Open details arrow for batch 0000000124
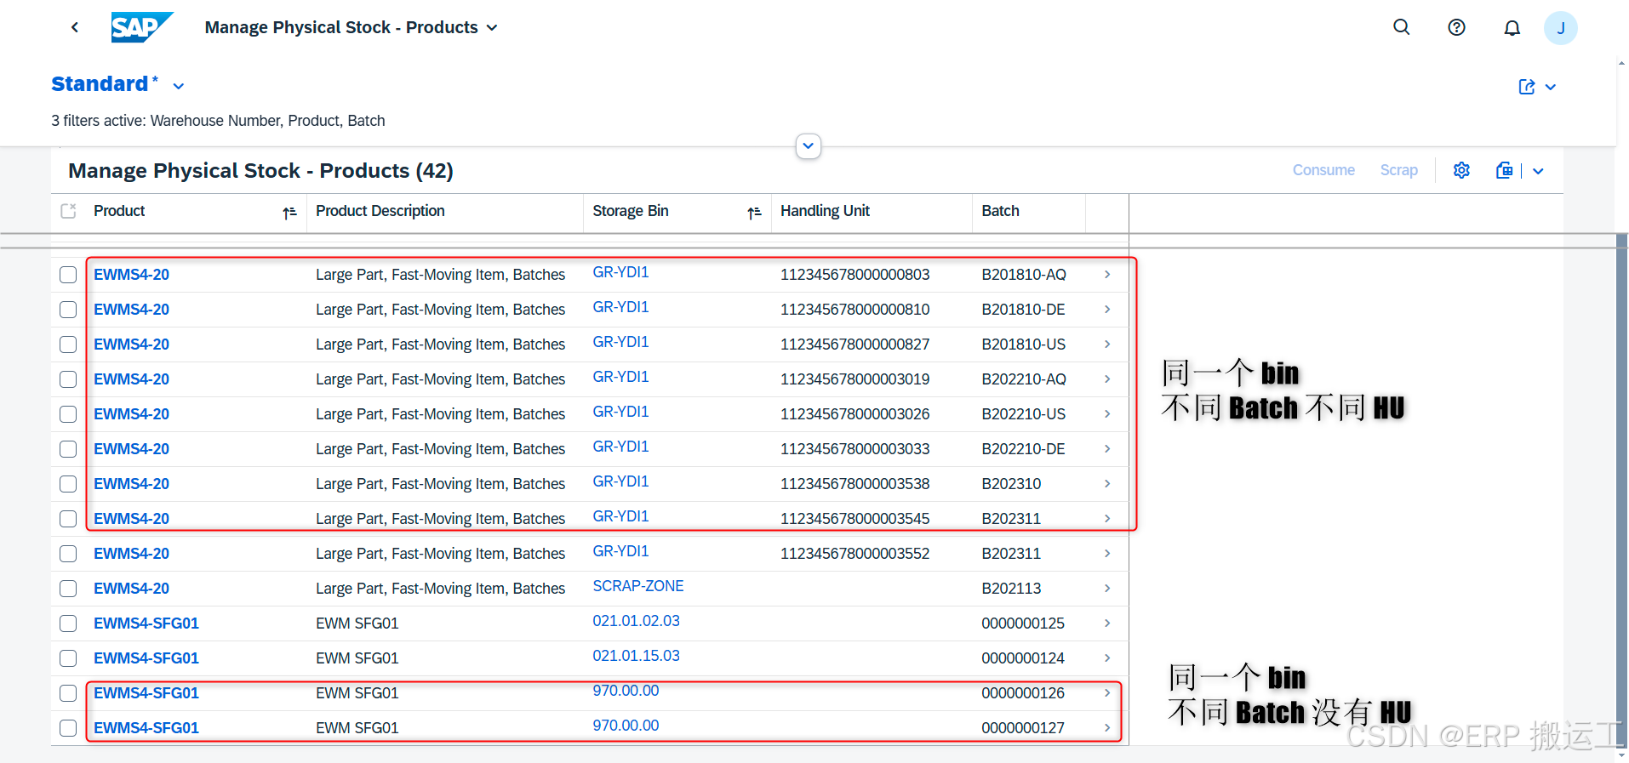The width and height of the screenshot is (1629, 763). coord(1107,658)
